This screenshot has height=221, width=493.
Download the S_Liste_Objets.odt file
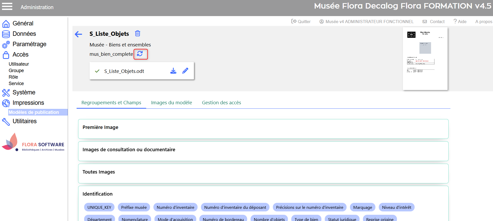tap(173, 71)
